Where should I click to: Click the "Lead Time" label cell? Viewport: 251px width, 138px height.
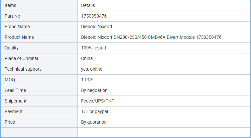[x=15, y=90]
